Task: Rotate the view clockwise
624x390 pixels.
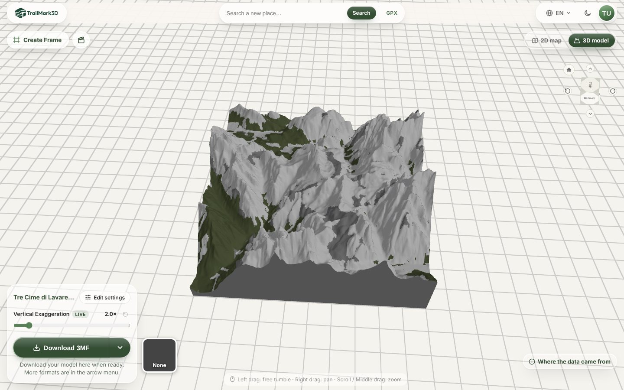Action: (x=613, y=91)
